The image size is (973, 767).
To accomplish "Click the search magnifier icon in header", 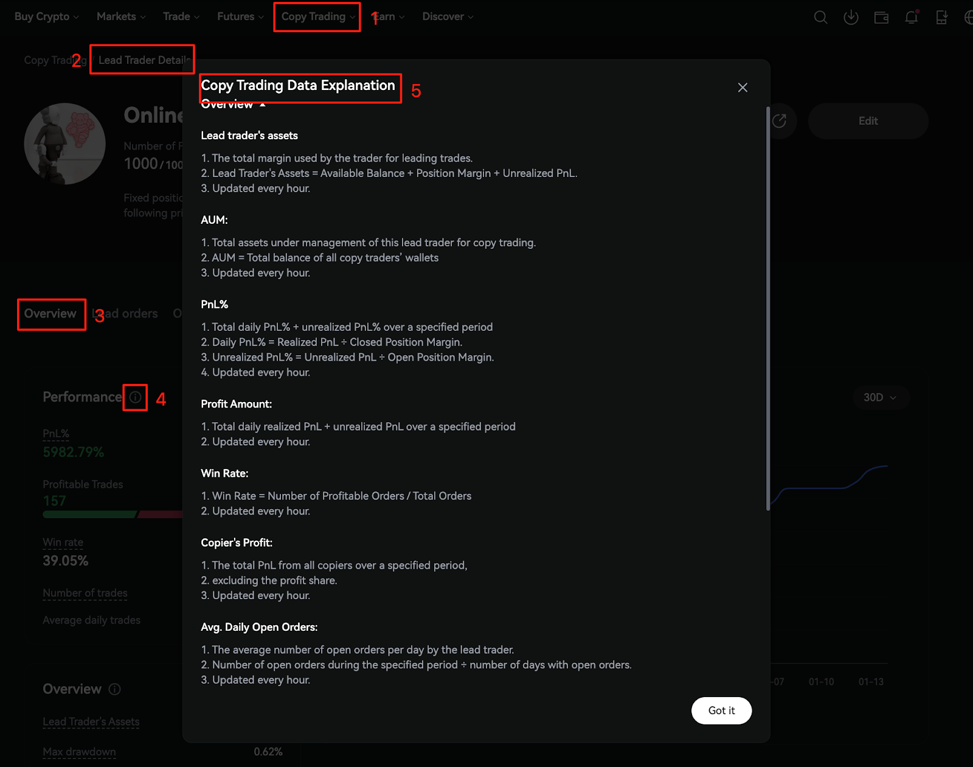I will pyautogui.click(x=820, y=18).
